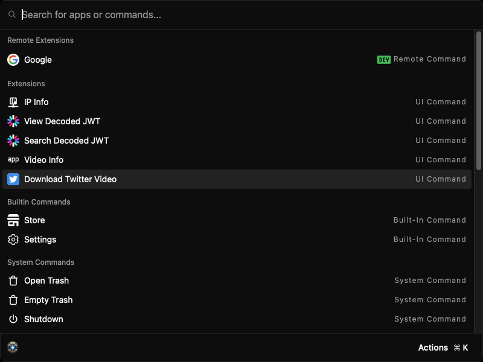
Task: Click the IP Info network icon
Action: point(13,102)
